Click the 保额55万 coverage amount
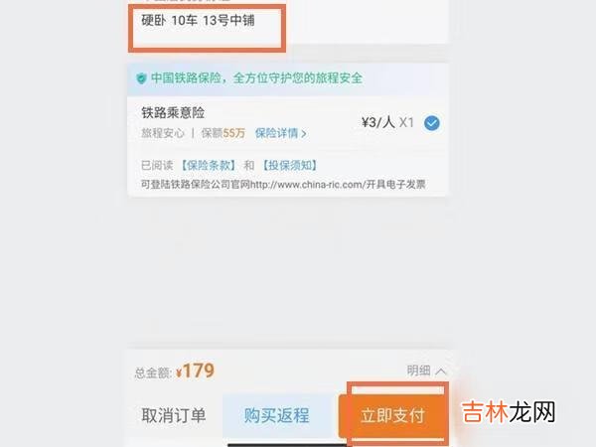This screenshot has width=596, height=447. [223, 133]
